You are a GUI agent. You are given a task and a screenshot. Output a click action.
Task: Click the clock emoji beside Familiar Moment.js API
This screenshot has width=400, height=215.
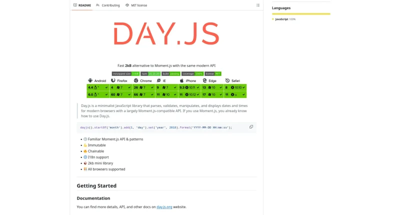85,139
